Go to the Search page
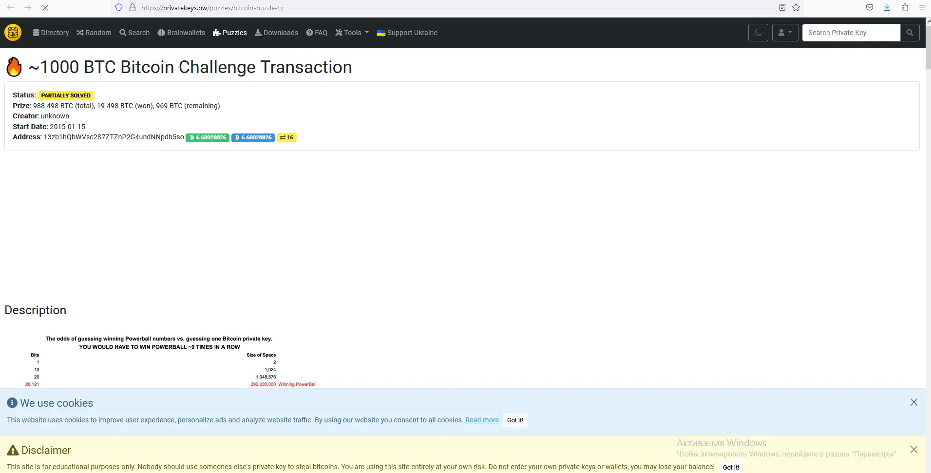Image resolution: width=931 pixels, height=473 pixels. [x=134, y=33]
